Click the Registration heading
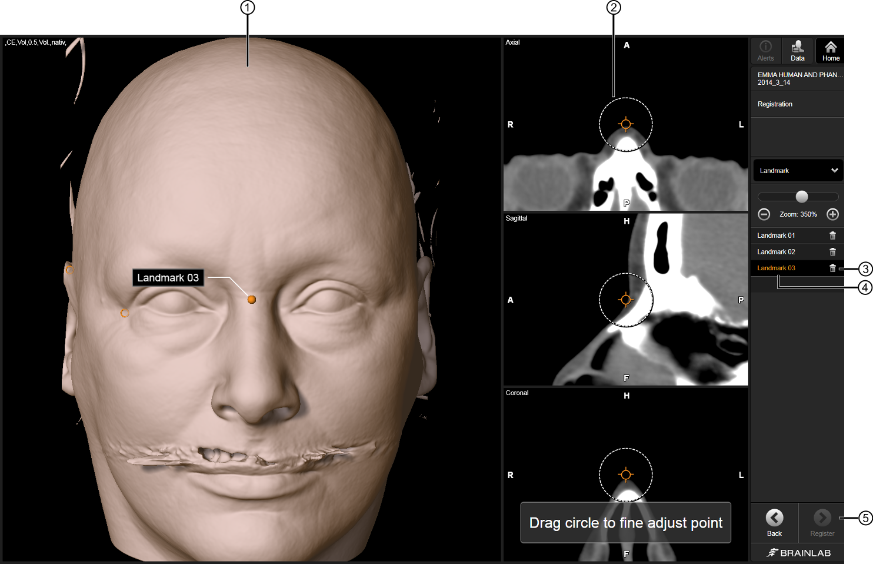The width and height of the screenshot is (873, 564). click(775, 104)
